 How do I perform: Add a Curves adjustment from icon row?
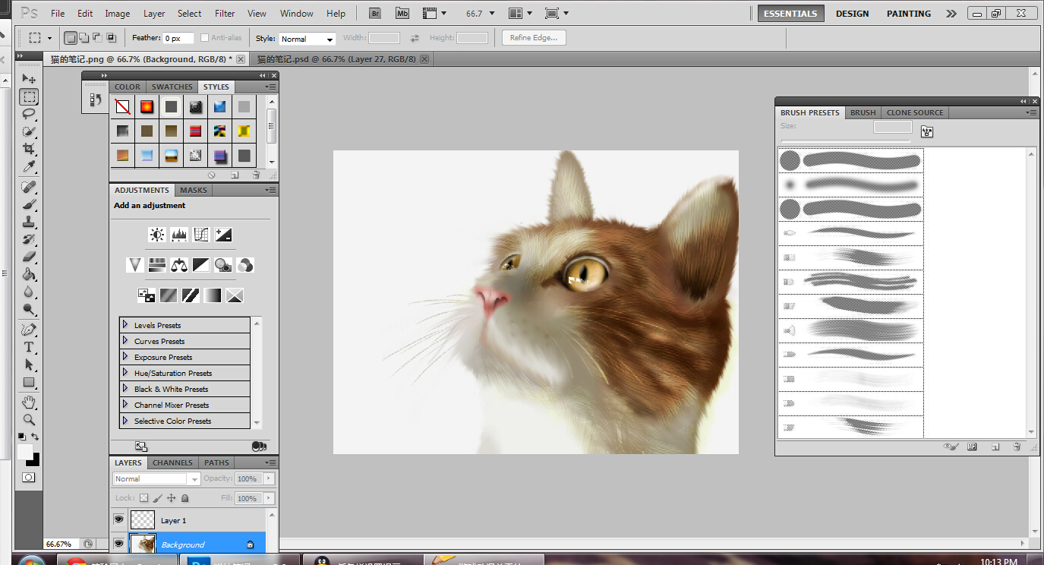pos(201,235)
